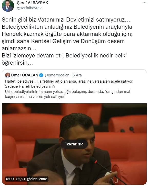Click quoted tweet text about Halfeti belediyesi
Screen dimensions: 151x188
point(69,89)
